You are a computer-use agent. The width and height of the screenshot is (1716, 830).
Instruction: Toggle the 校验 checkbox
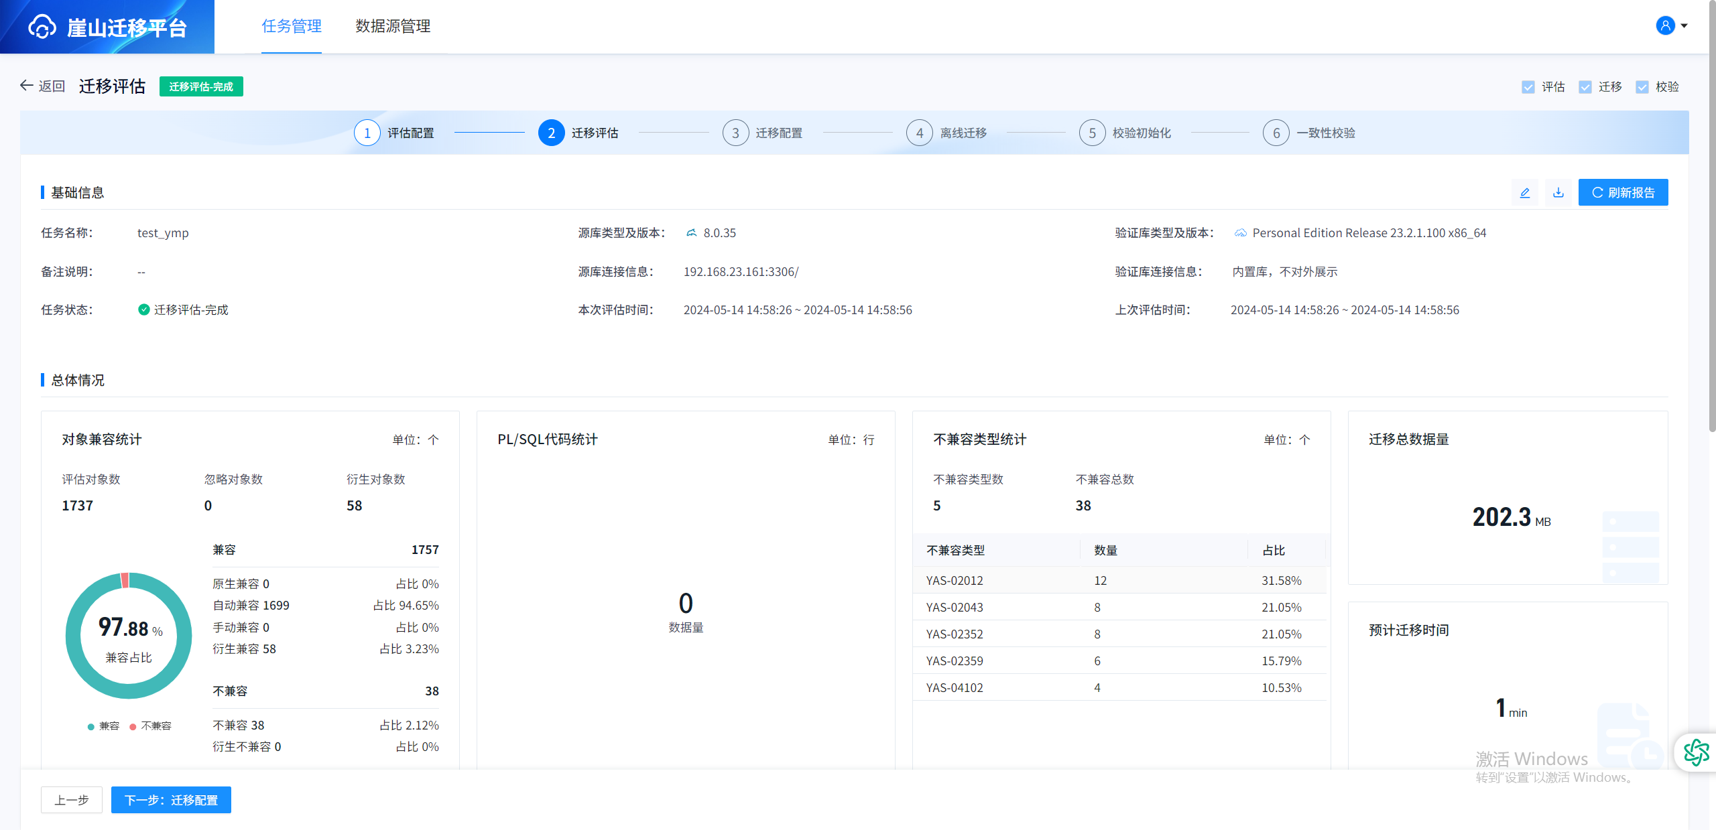[1642, 87]
